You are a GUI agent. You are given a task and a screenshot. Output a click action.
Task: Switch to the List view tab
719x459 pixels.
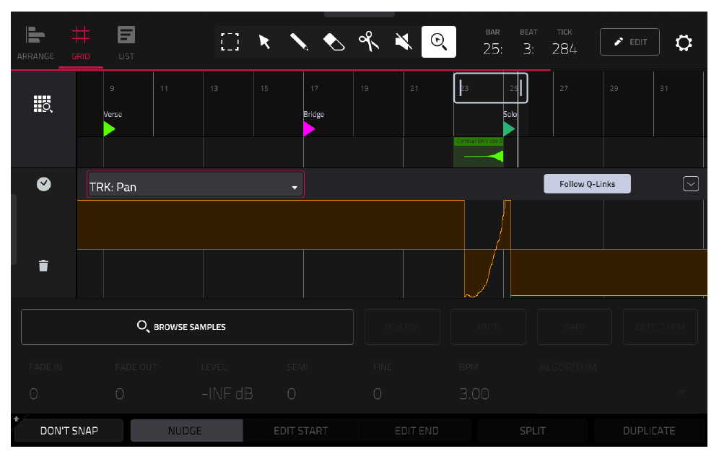[x=126, y=43]
